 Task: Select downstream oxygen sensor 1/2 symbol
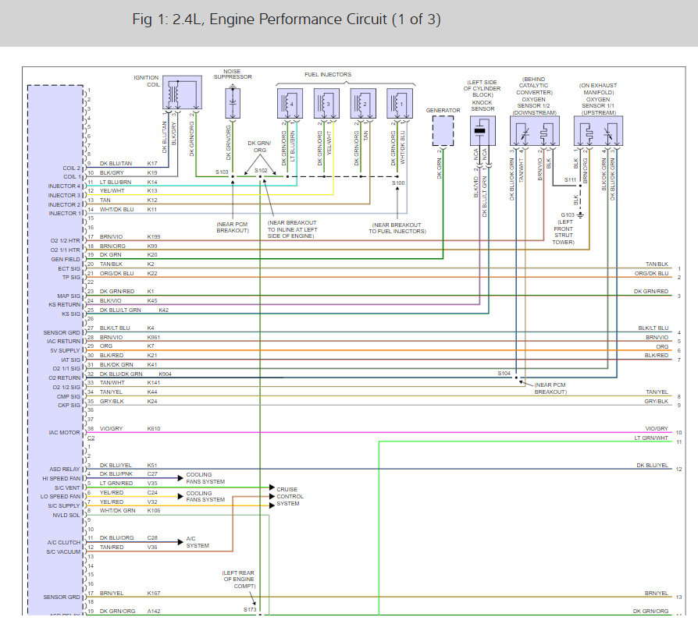pos(534,131)
